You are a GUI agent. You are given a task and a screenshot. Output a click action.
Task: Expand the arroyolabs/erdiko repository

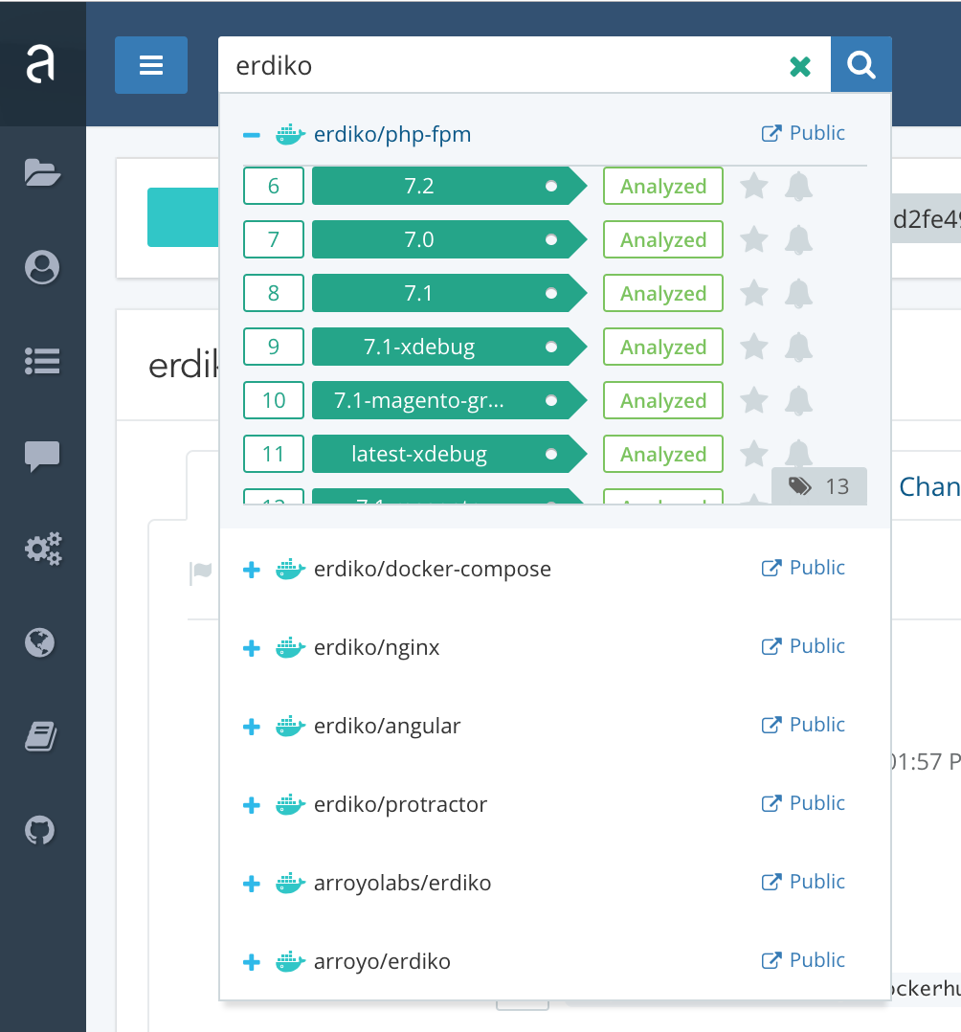[x=252, y=884]
